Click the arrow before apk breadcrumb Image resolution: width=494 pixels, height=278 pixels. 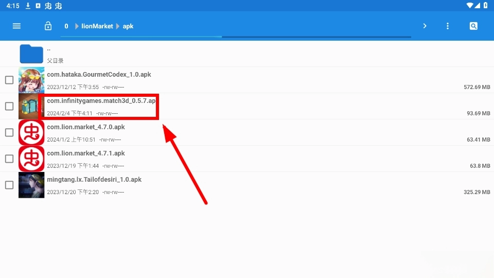coord(118,26)
